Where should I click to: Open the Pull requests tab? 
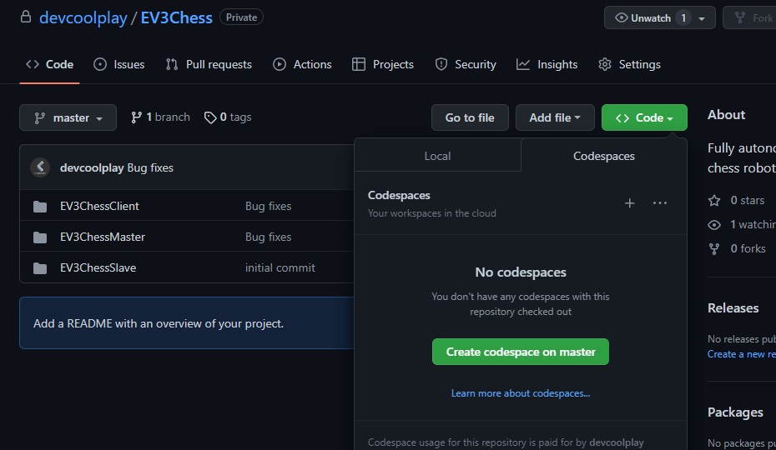point(209,64)
